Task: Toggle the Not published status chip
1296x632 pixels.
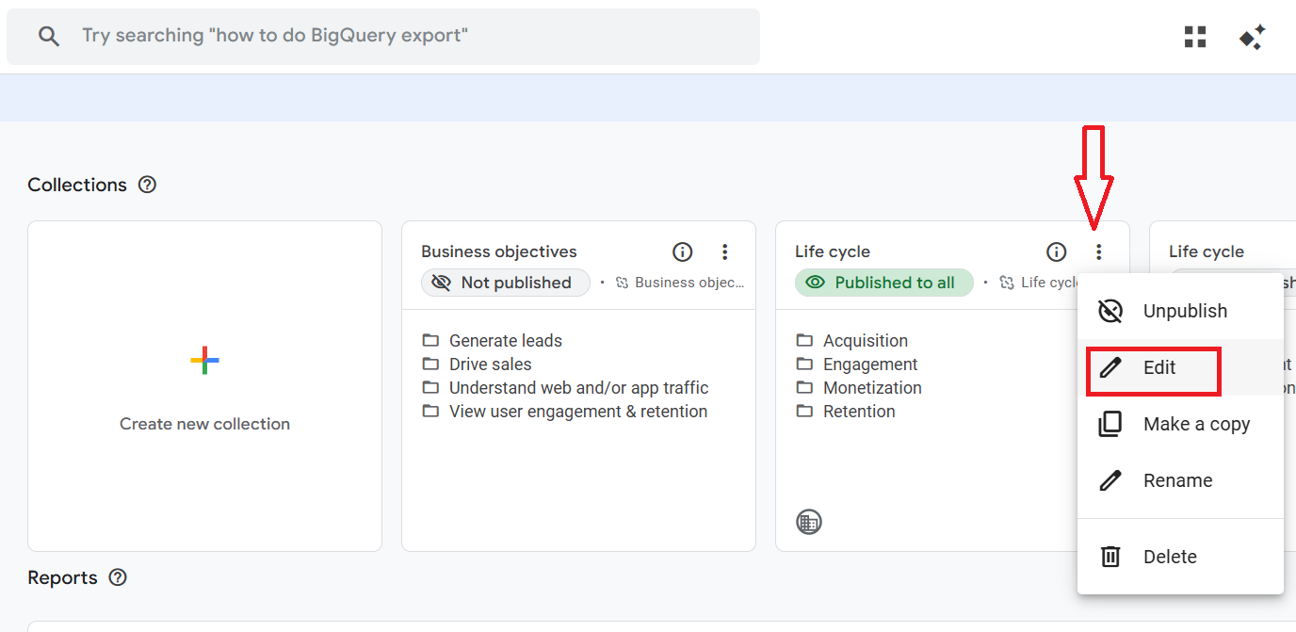Action: [505, 283]
